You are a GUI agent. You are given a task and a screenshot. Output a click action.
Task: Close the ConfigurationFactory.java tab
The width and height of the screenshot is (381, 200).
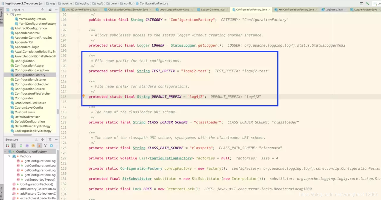point(269,9)
